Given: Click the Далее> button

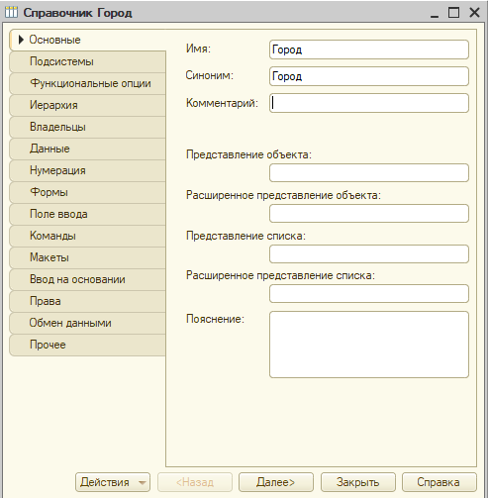Looking at the screenshot, I should pyautogui.click(x=276, y=482).
